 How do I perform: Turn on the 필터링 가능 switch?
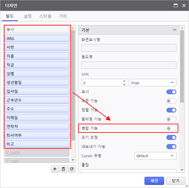click(171, 119)
